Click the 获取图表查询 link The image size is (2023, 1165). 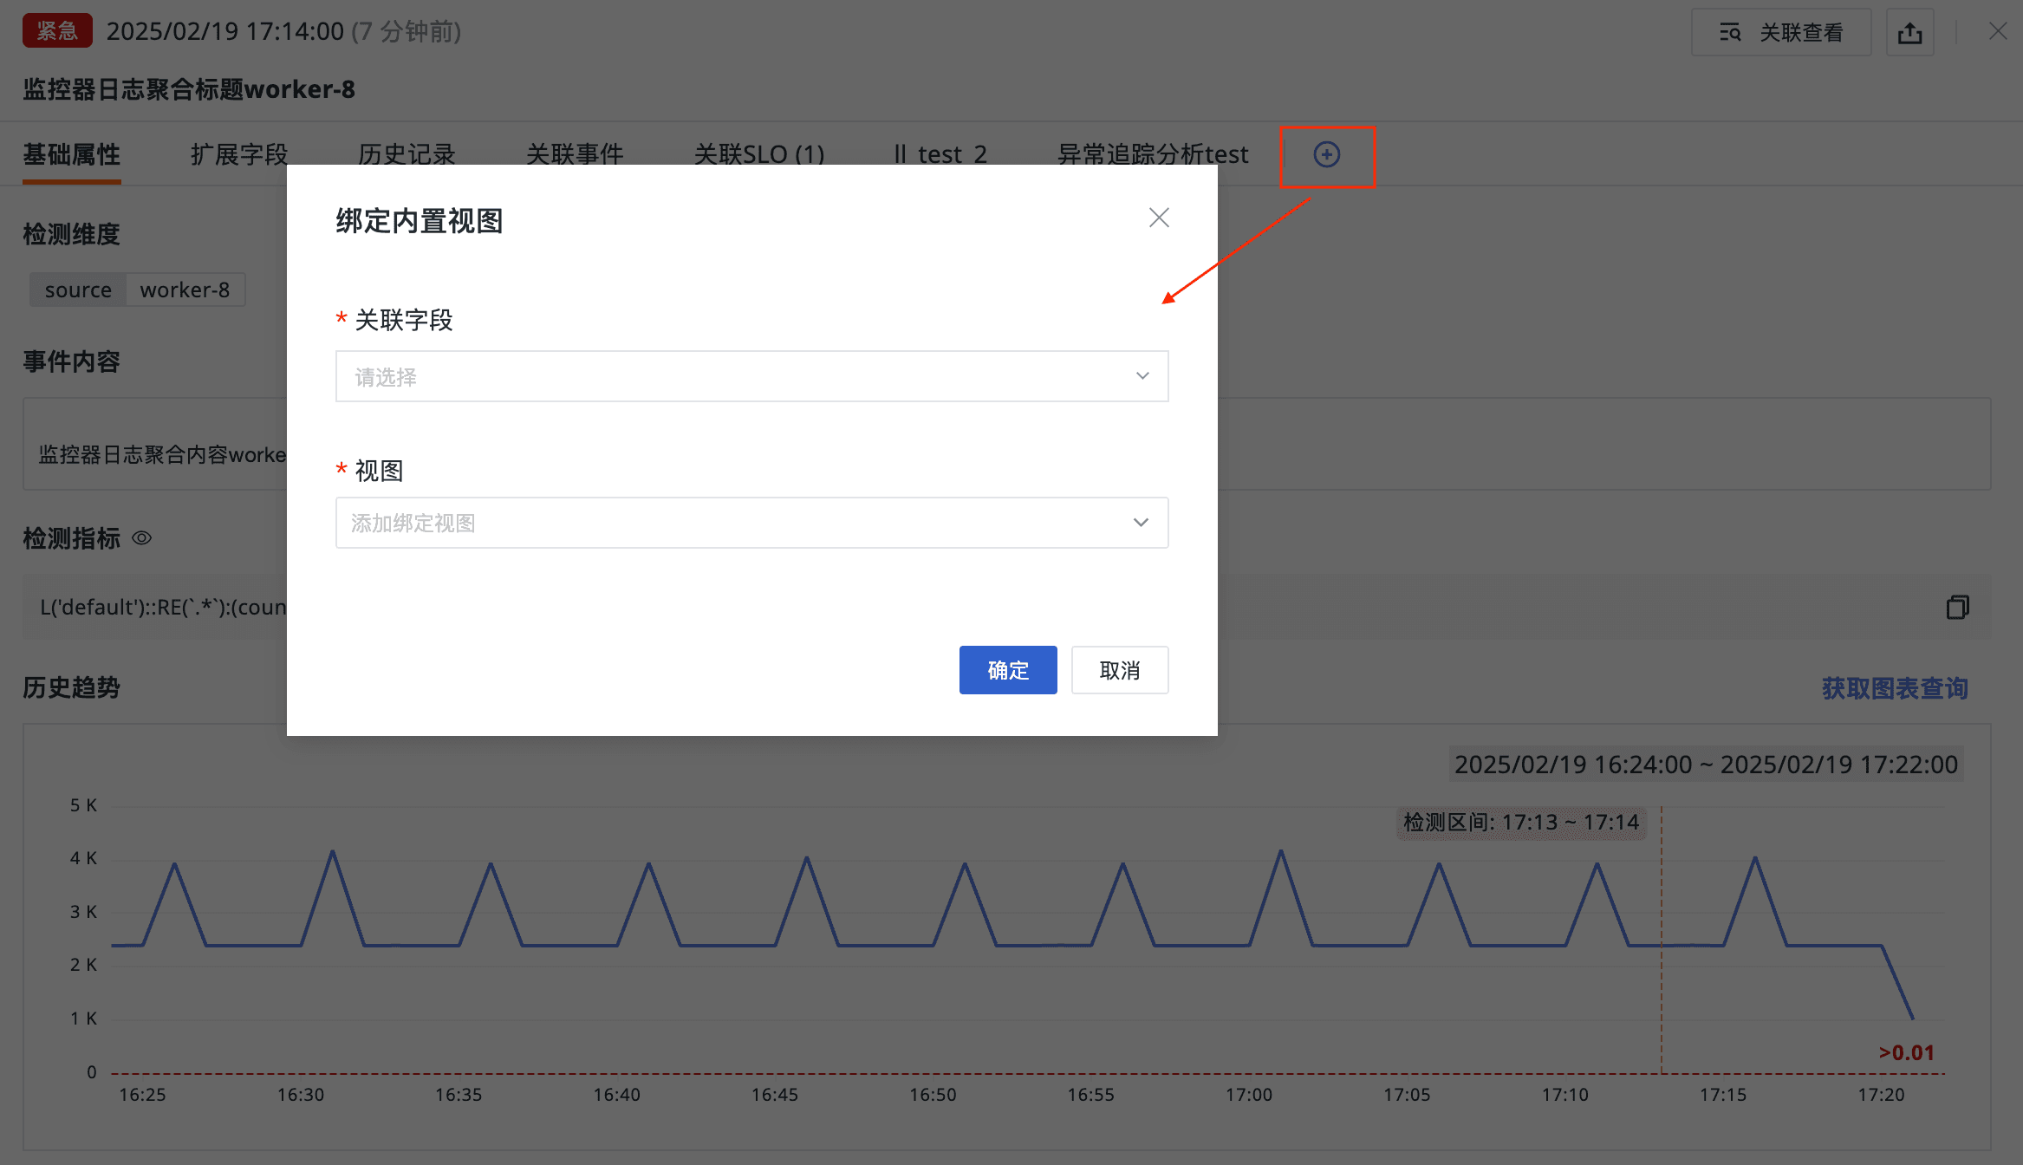(x=1895, y=688)
